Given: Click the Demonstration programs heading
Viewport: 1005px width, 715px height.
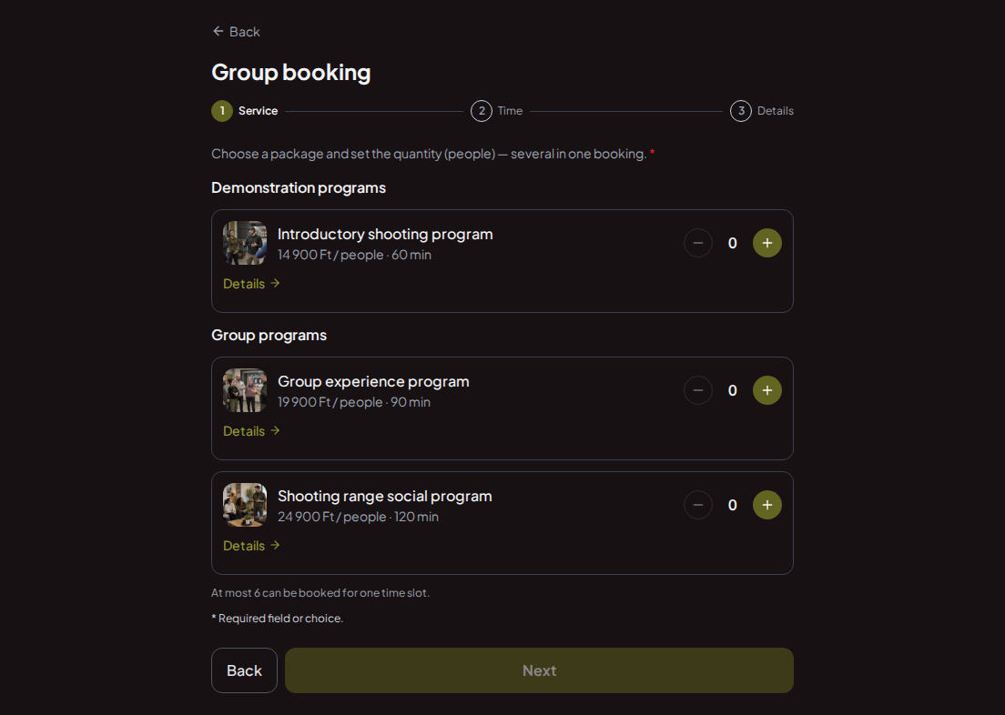Looking at the screenshot, I should tap(299, 187).
